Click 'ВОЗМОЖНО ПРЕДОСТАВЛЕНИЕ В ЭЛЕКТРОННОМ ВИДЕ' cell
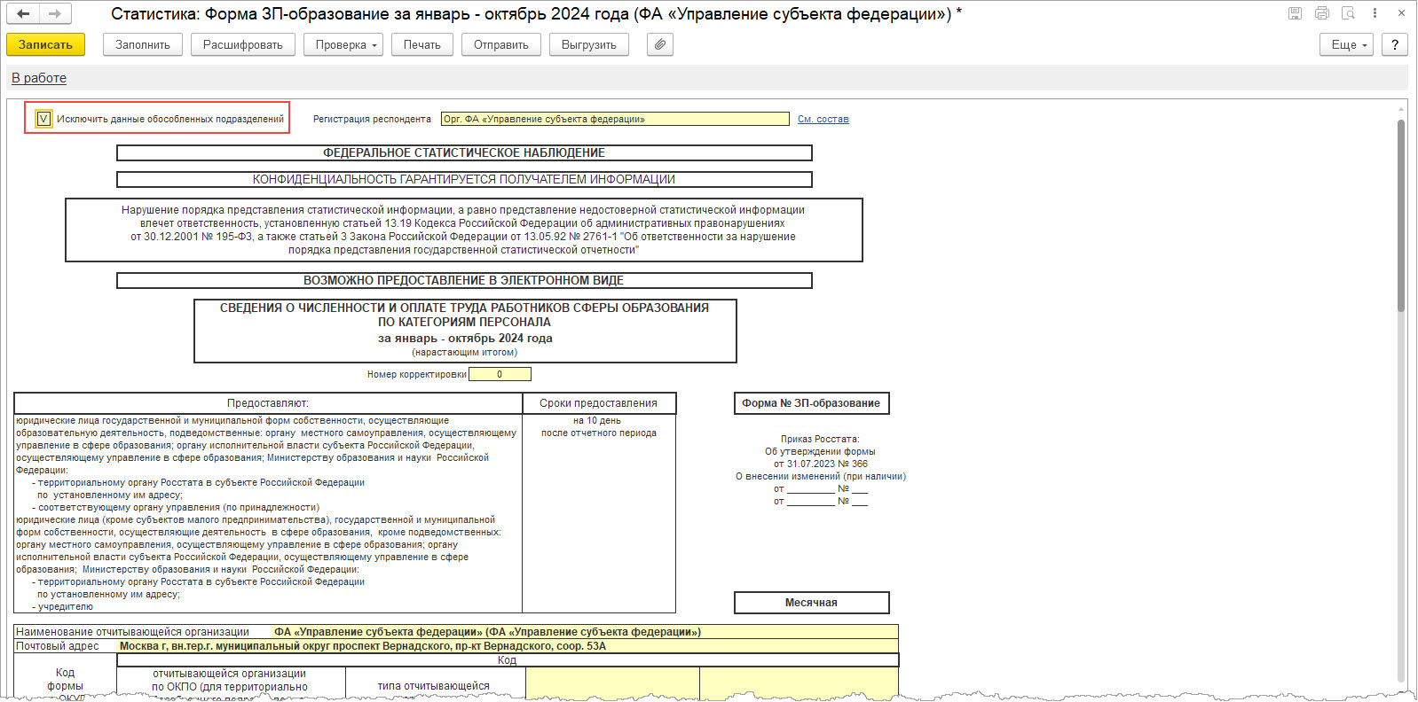Image resolution: width=1418 pixels, height=702 pixels. tap(464, 280)
